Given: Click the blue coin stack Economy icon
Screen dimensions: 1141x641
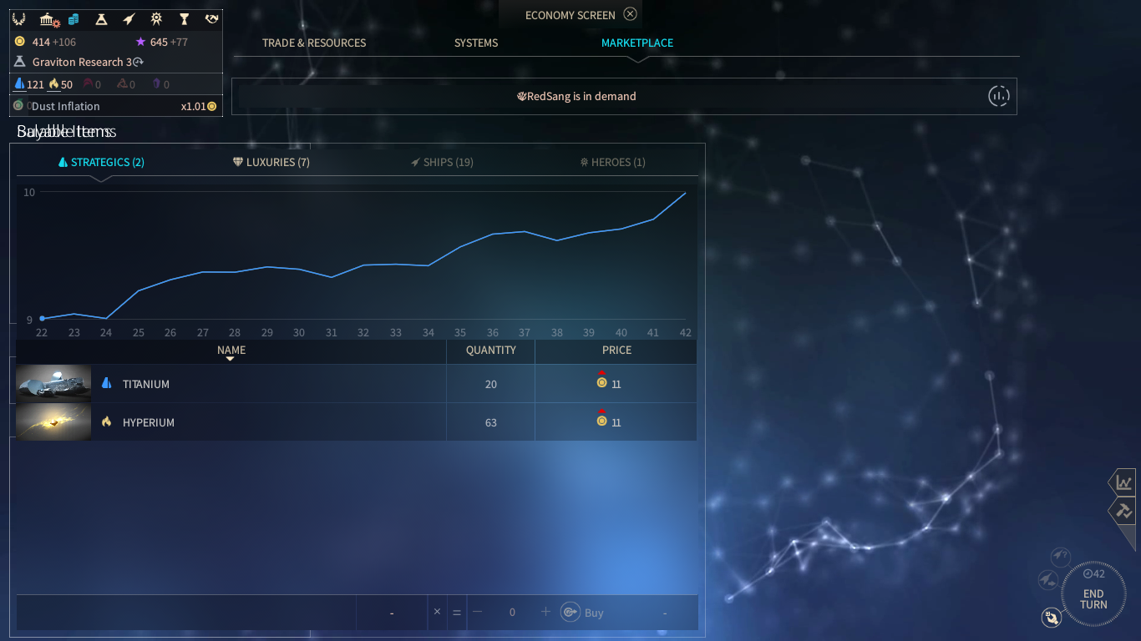Looking at the screenshot, I should (74, 18).
